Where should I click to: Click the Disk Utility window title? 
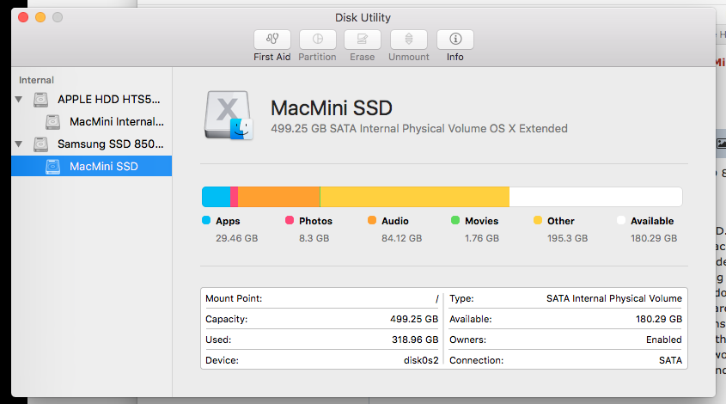coord(363,17)
